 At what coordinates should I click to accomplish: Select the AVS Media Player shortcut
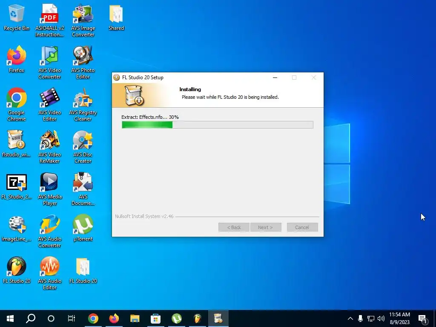(x=49, y=189)
